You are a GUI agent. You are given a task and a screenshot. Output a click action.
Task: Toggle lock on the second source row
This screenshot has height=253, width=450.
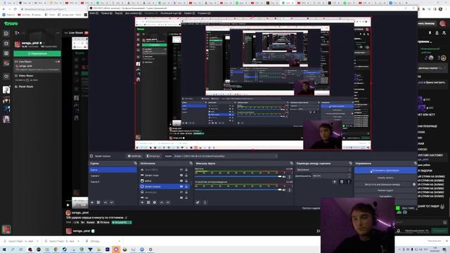(x=186, y=175)
